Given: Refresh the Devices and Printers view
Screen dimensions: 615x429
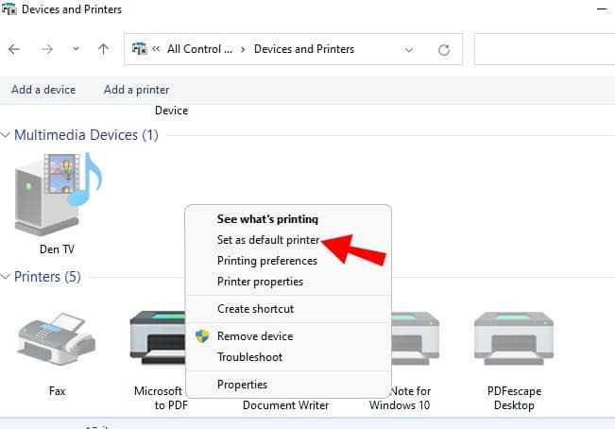Looking at the screenshot, I should click(444, 50).
